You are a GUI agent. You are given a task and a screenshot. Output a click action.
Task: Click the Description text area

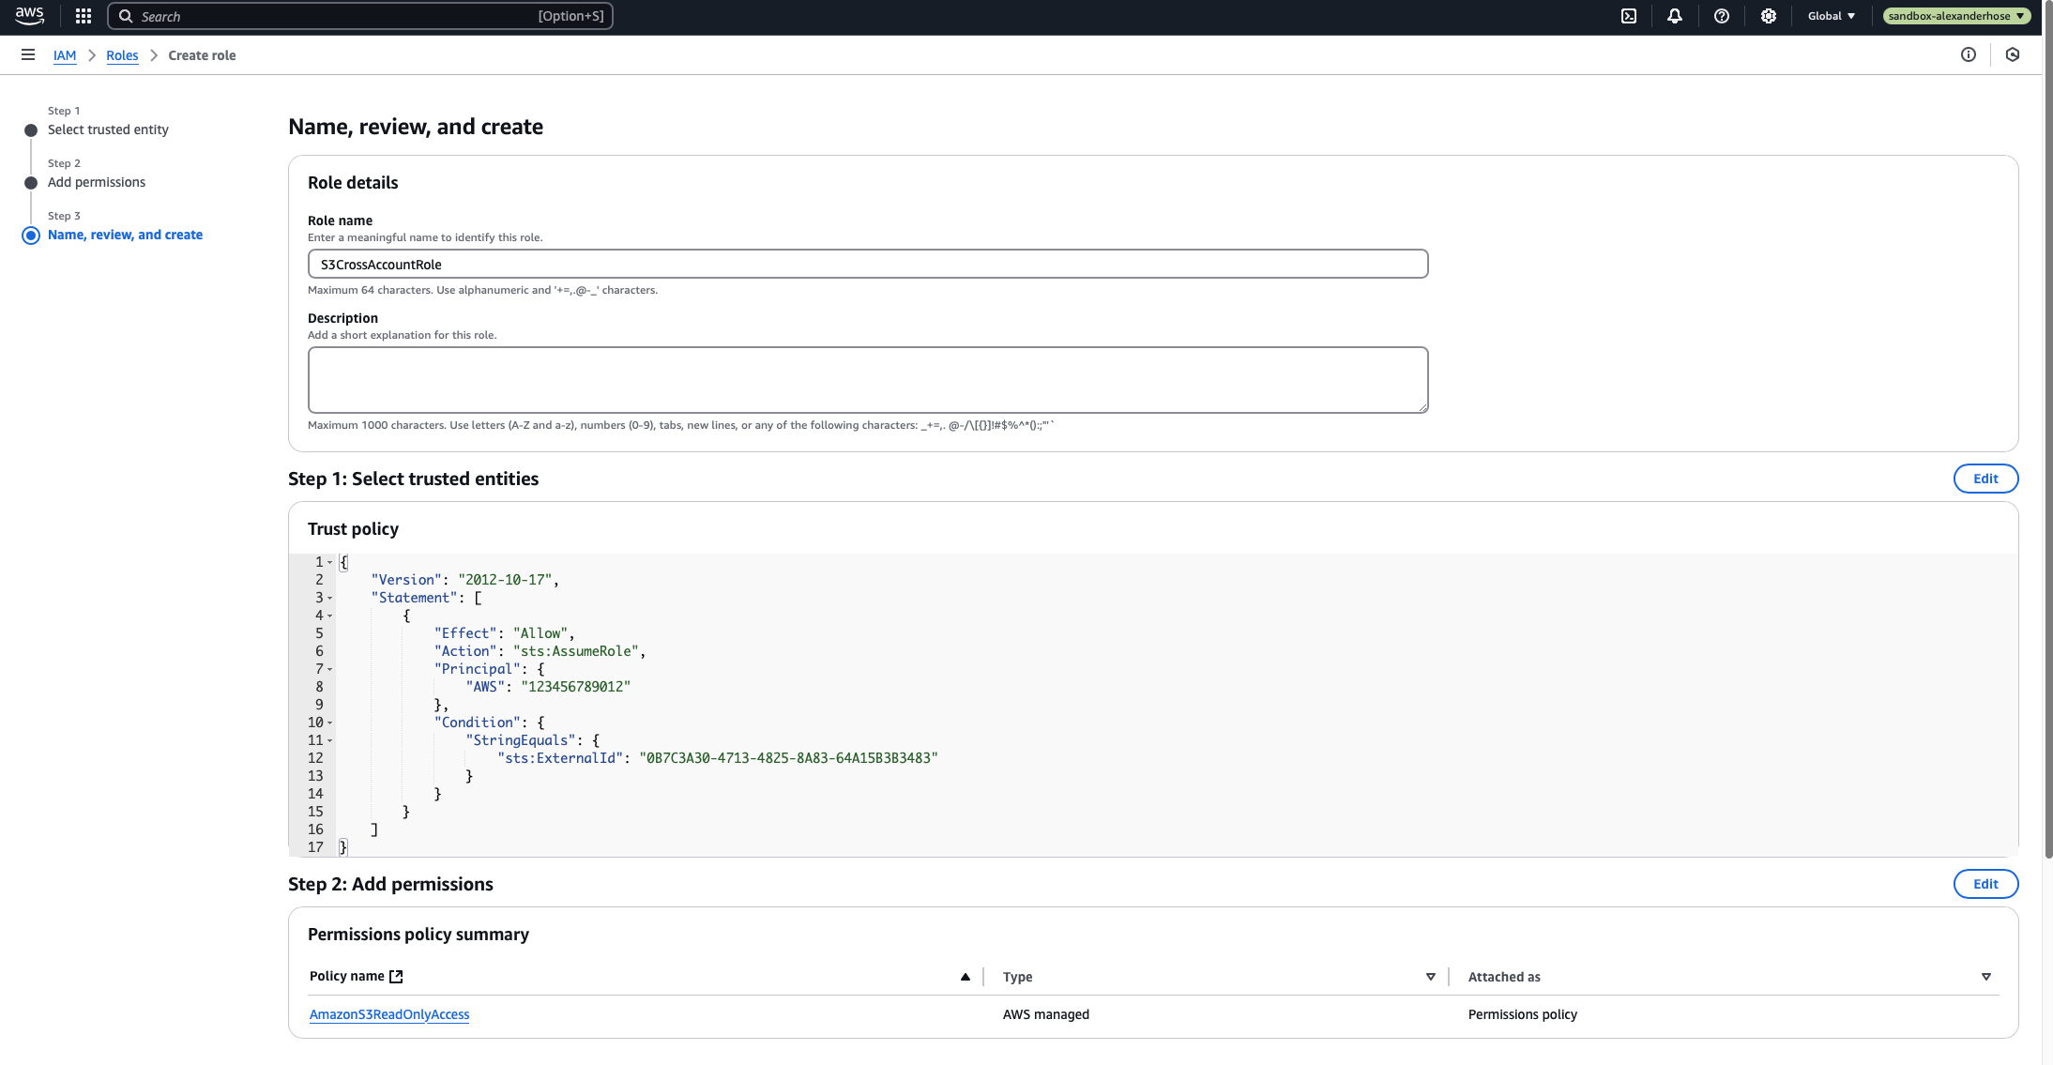click(x=868, y=380)
